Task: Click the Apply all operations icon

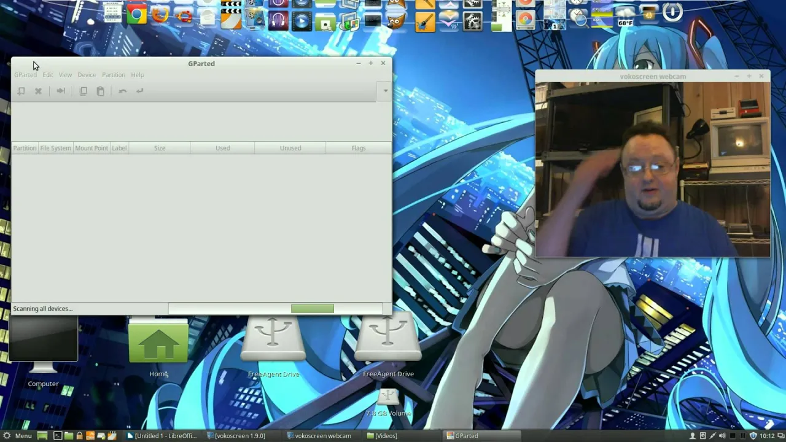Action: pyautogui.click(x=140, y=91)
